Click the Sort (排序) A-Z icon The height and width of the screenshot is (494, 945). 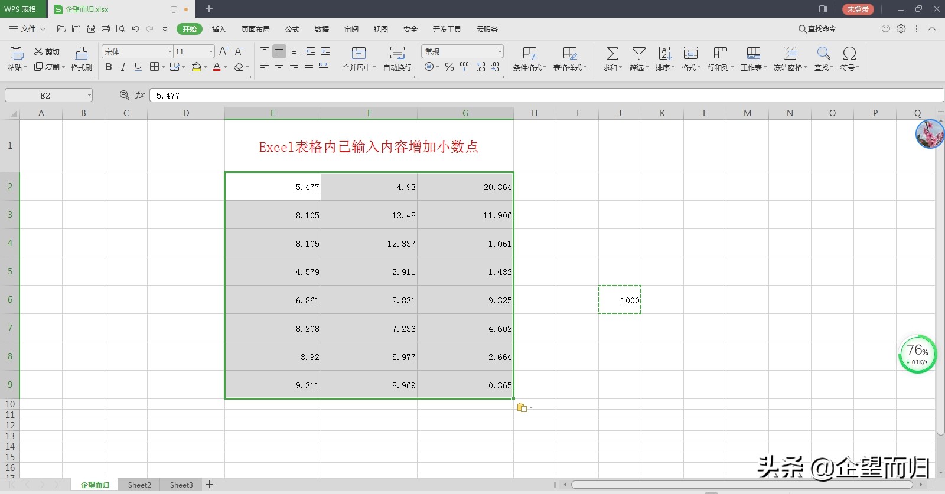pos(664,54)
